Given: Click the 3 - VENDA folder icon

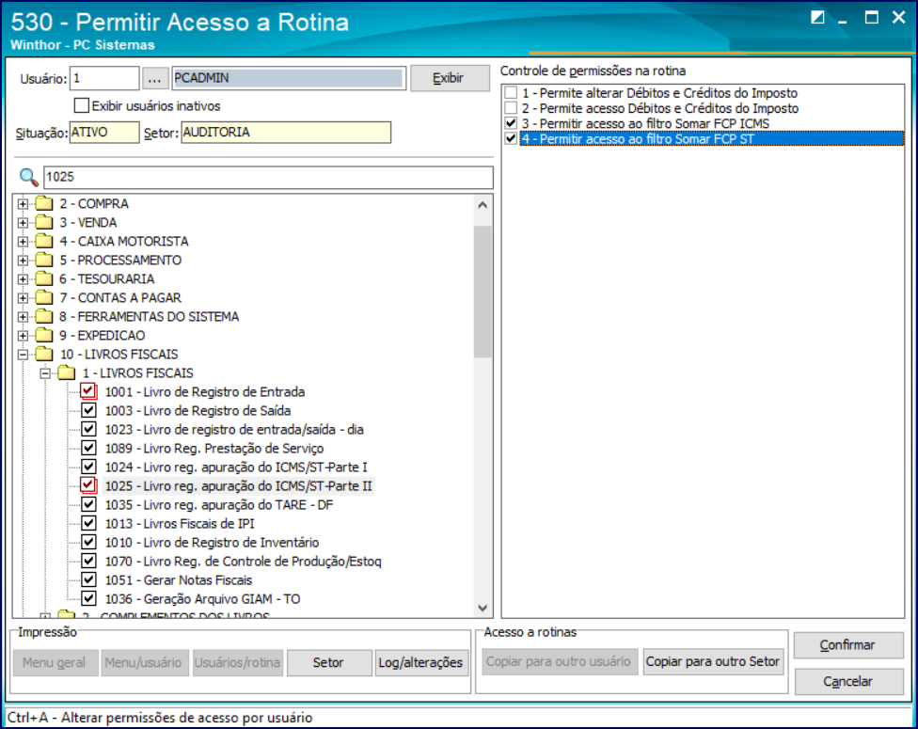Looking at the screenshot, I should 44,223.
